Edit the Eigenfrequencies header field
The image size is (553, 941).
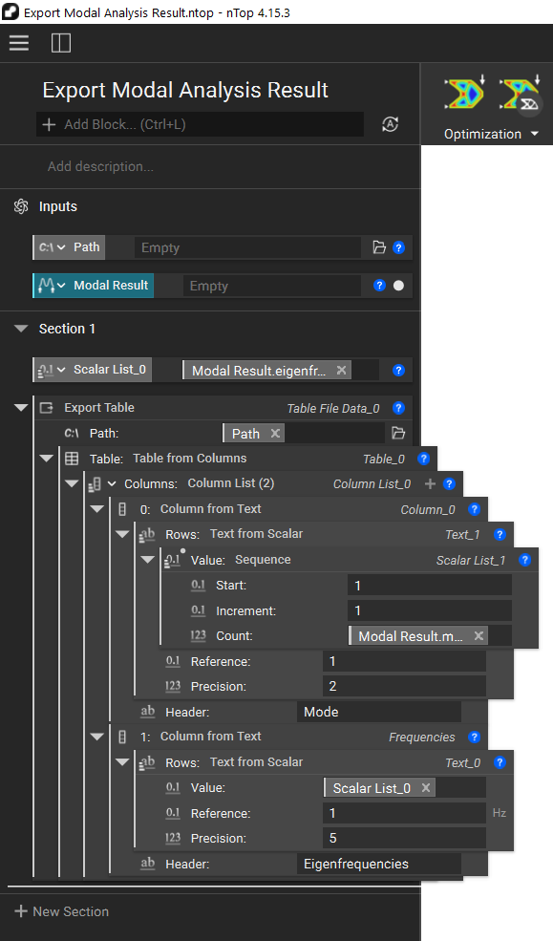tap(379, 865)
